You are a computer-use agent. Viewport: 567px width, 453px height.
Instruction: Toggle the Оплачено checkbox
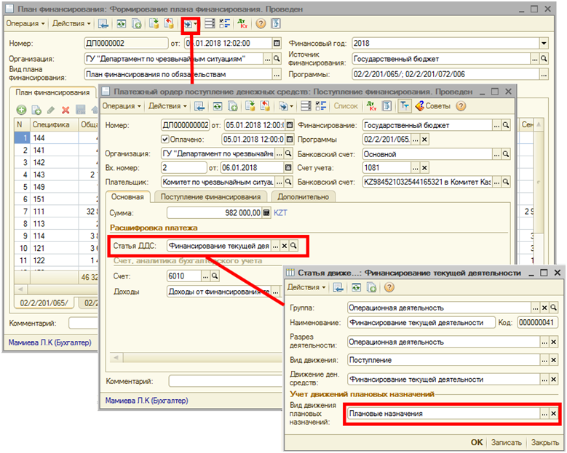[165, 139]
